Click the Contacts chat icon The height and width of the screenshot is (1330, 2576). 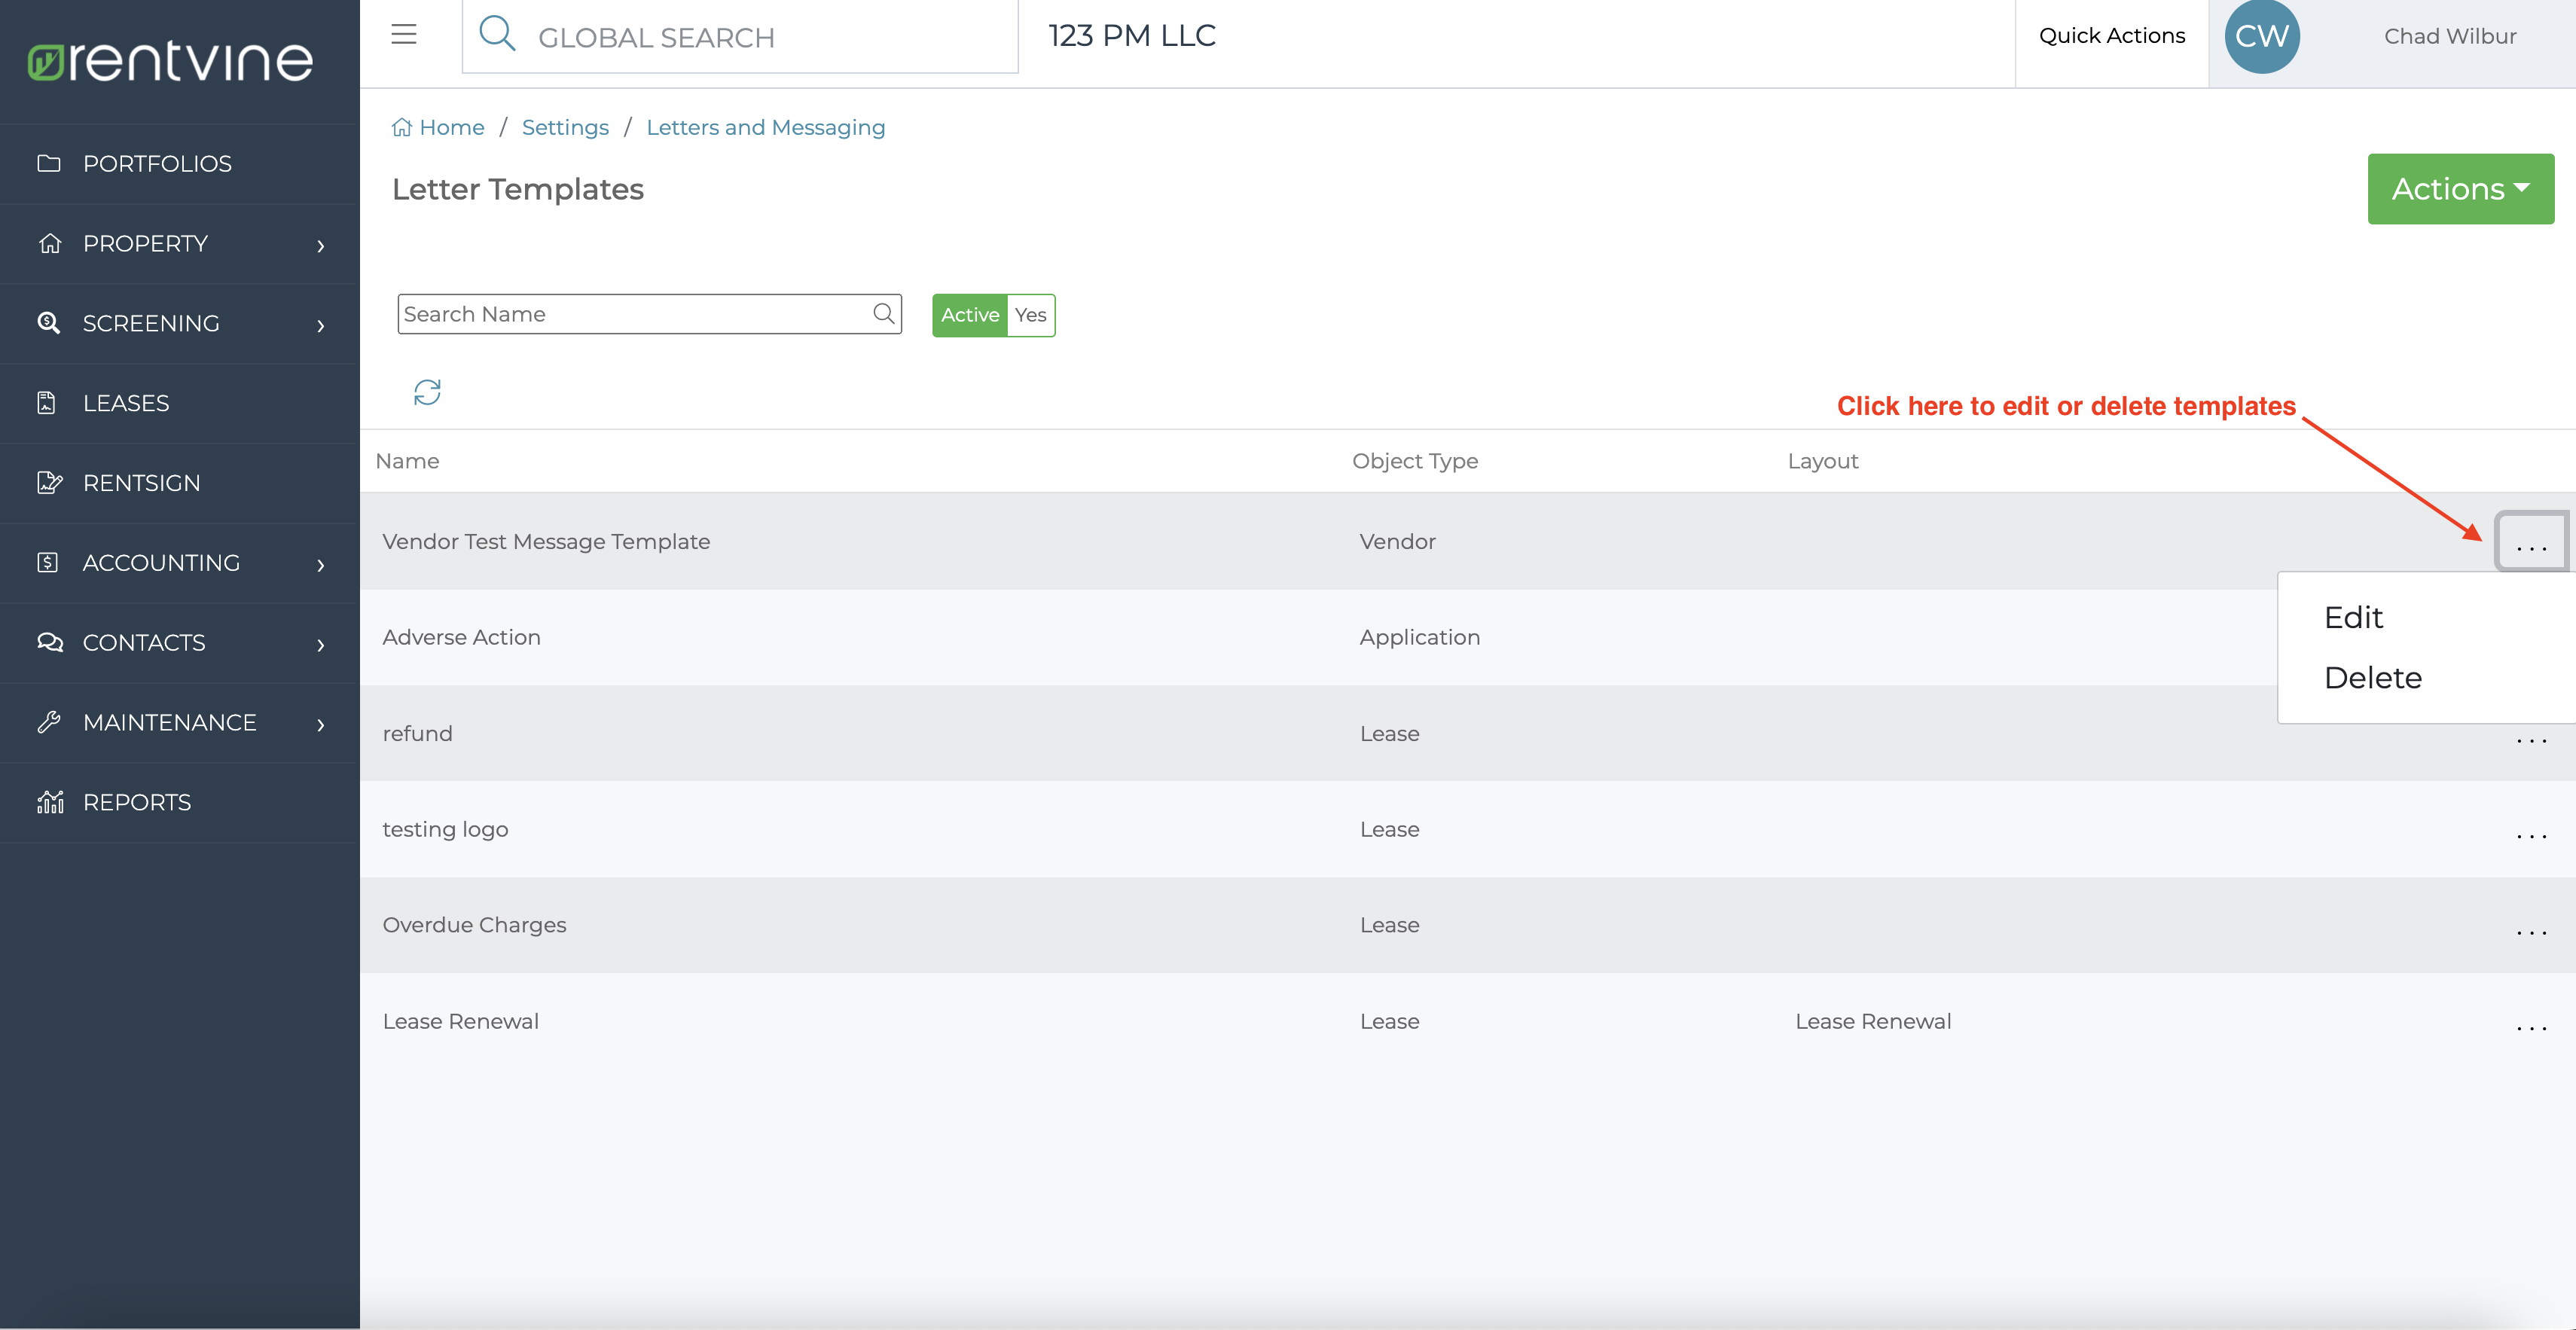pos(49,643)
